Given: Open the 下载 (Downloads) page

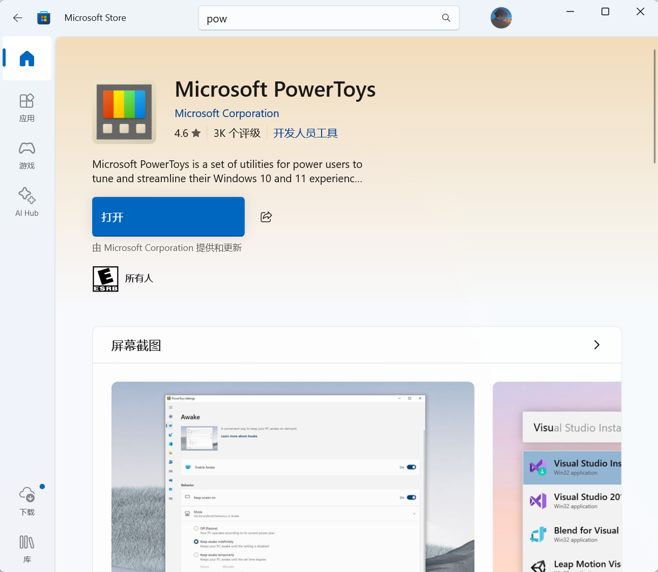Looking at the screenshot, I should (x=27, y=501).
